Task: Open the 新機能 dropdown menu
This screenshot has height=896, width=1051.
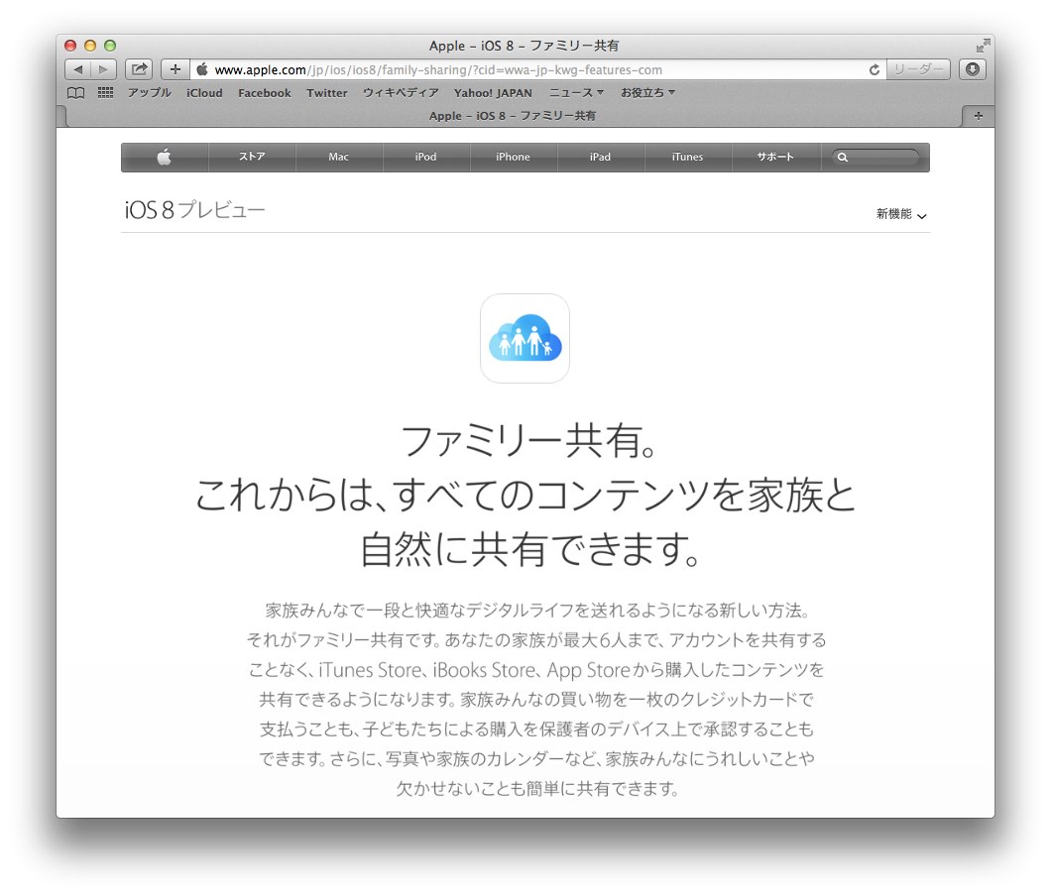Action: (901, 214)
